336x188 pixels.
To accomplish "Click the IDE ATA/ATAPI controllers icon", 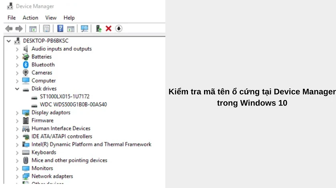I will tap(26, 137).
